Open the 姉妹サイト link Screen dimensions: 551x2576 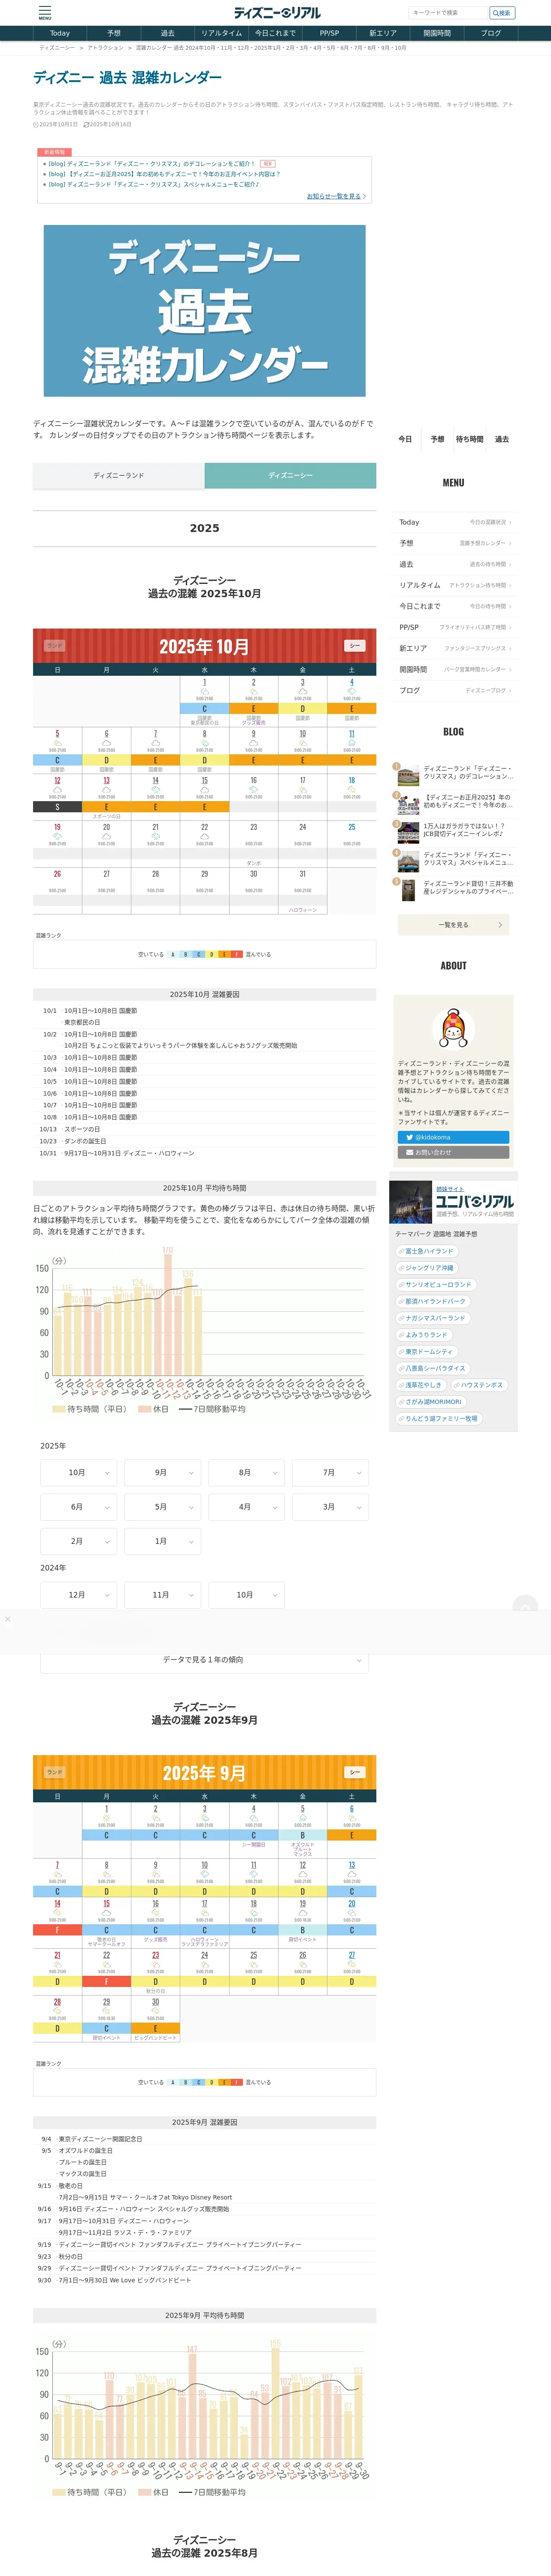pos(450,1189)
